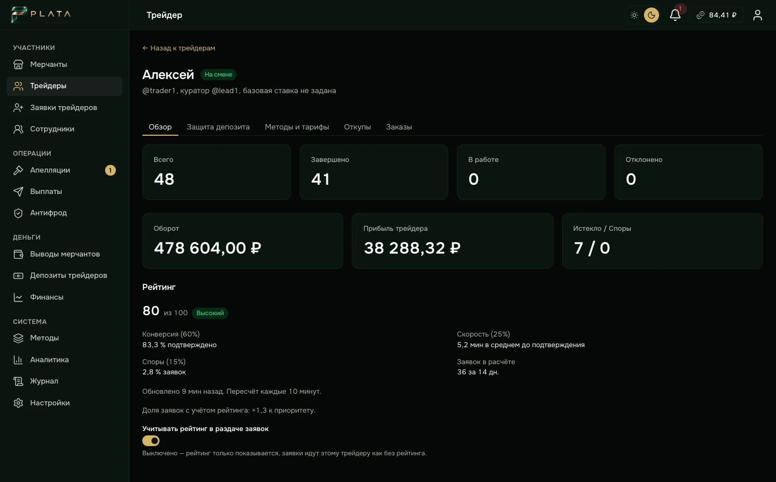Click the Прибыль трейдера 38 288,32 ₽ value
The width and height of the screenshot is (776, 482).
[x=412, y=248]
